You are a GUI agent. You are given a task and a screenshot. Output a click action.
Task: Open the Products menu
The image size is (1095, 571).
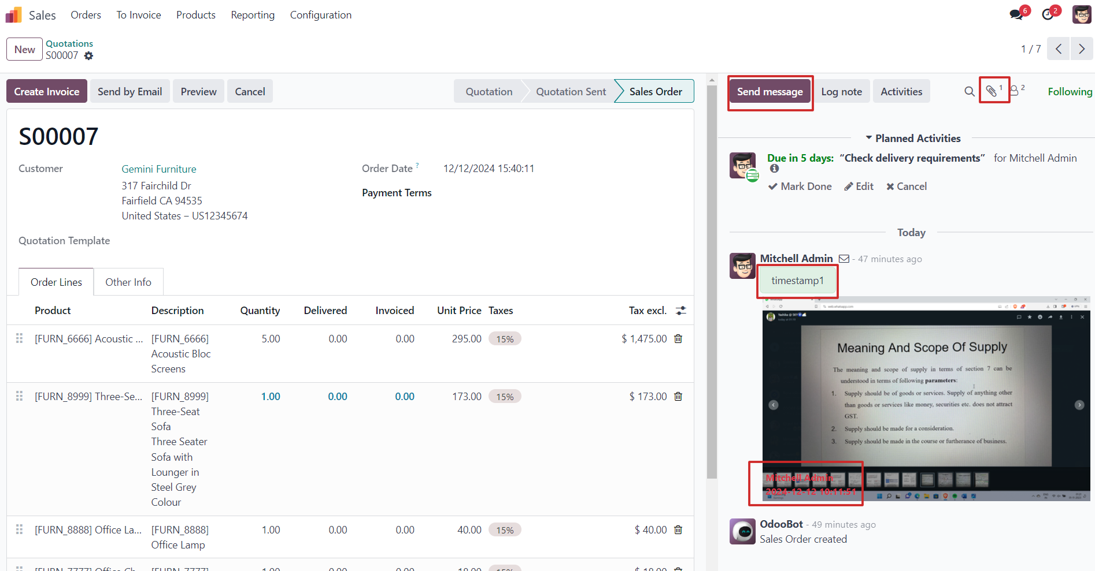(196, 15)
